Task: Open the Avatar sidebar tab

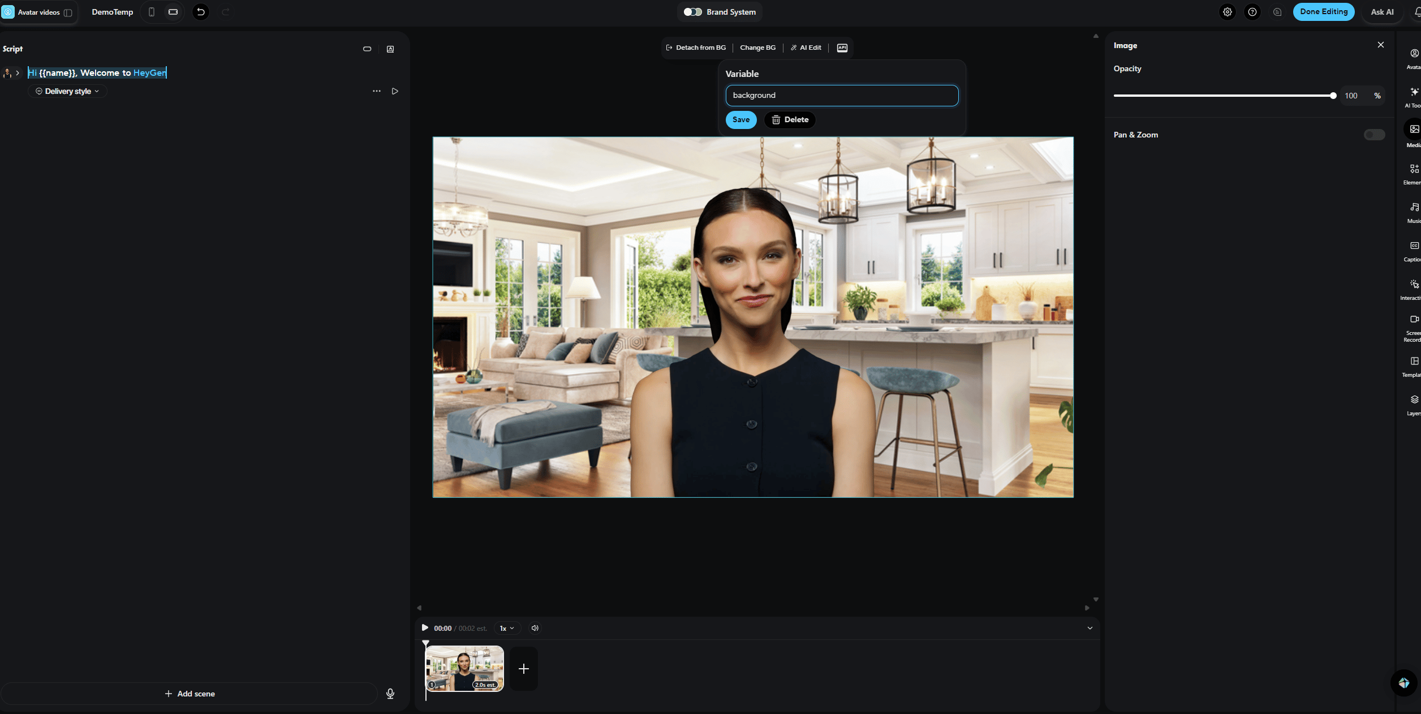Action: click(1413, 59)
